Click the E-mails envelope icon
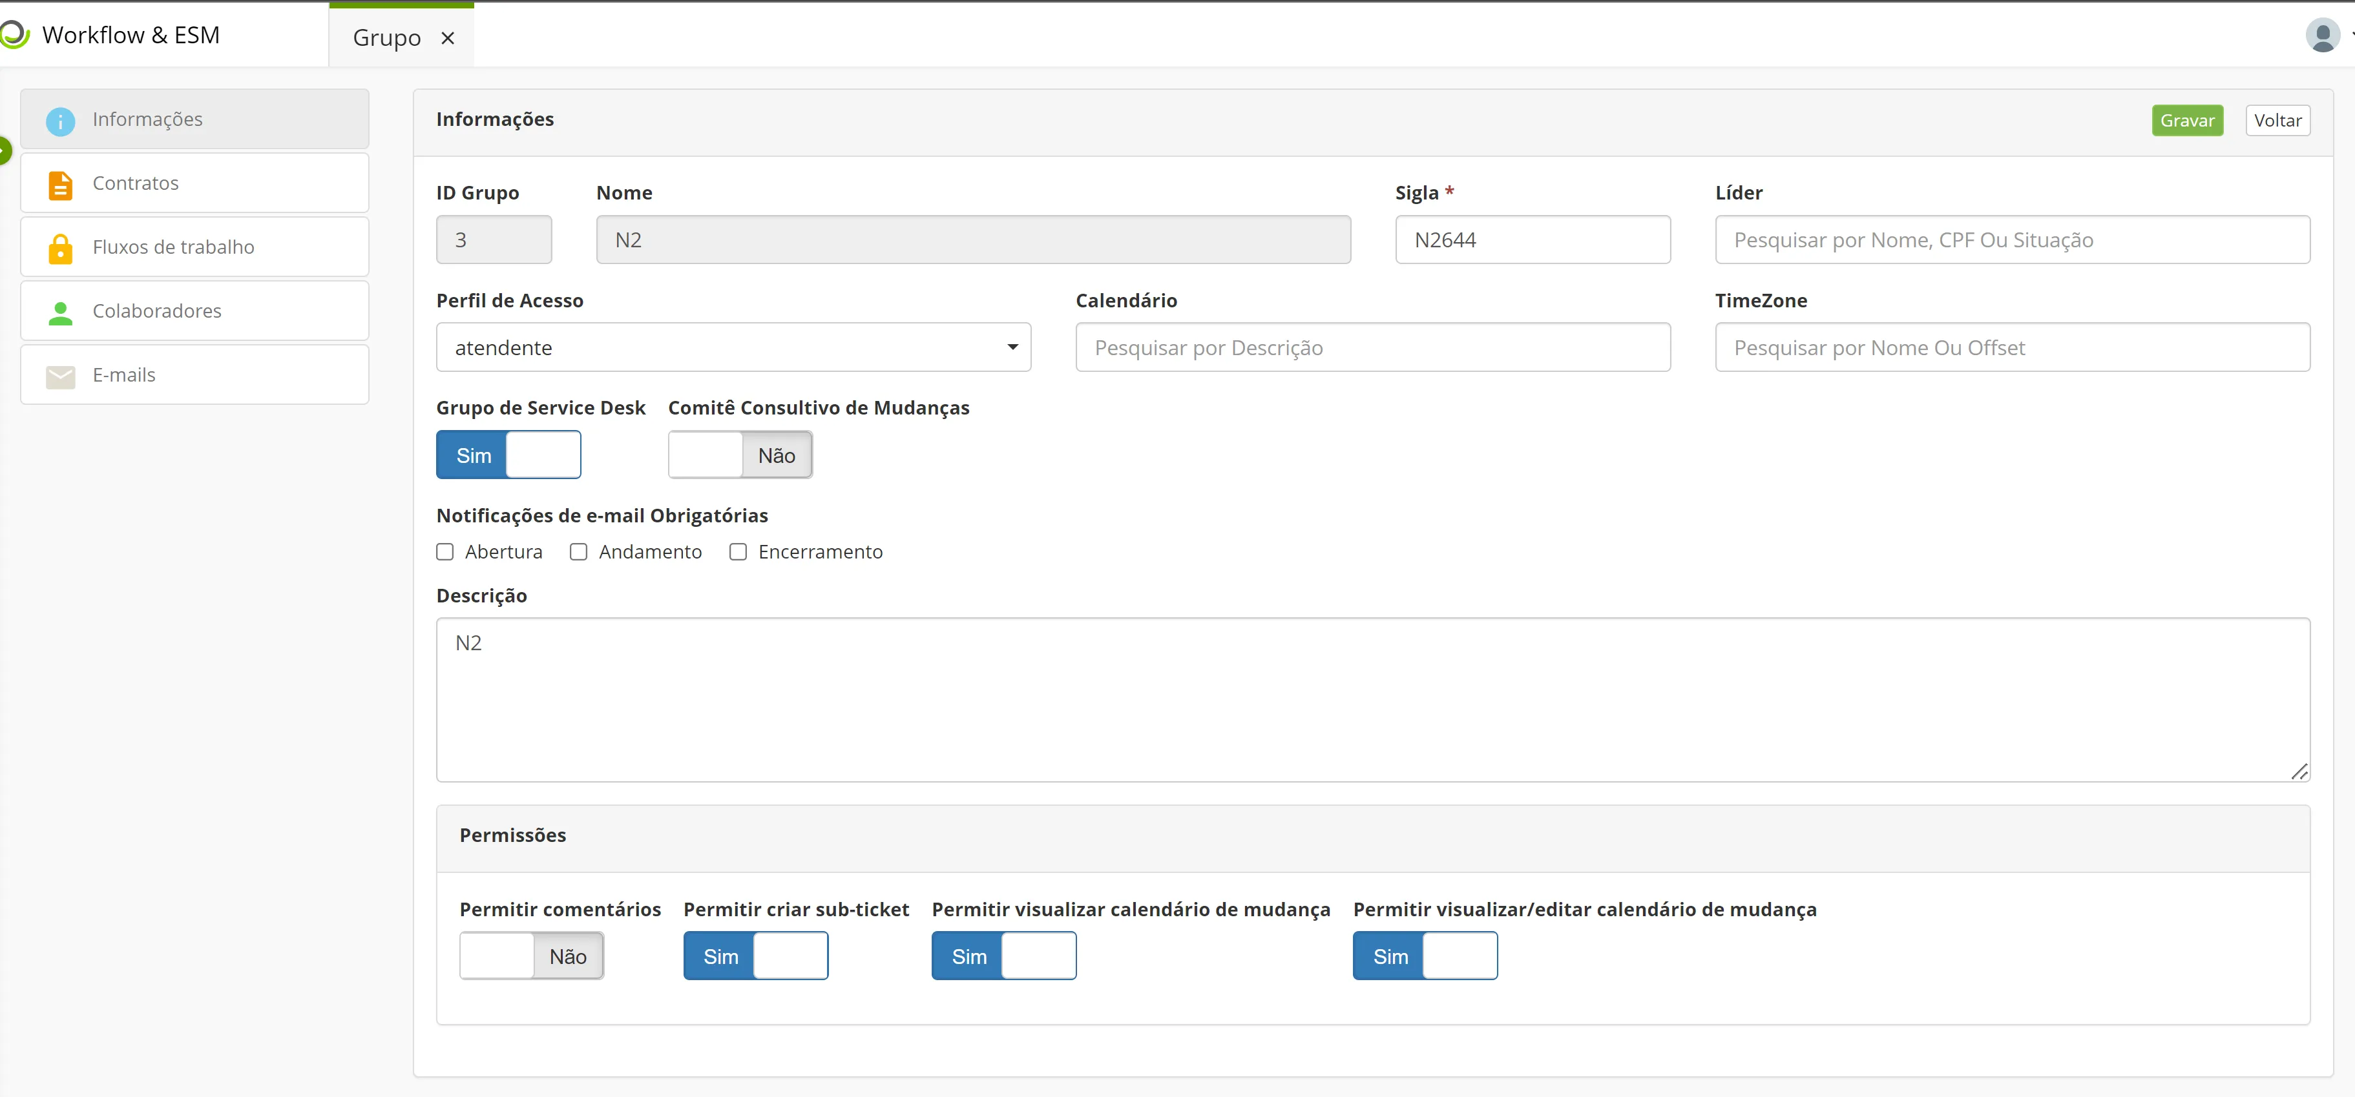 pyautogui.click(x=60, y=376)
